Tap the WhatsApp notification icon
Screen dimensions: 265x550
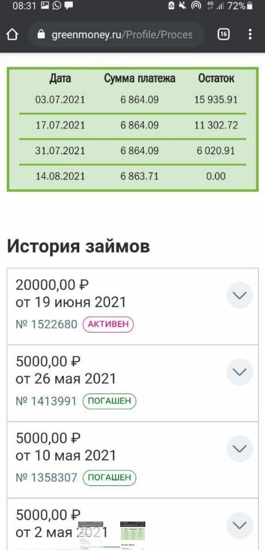57,5
